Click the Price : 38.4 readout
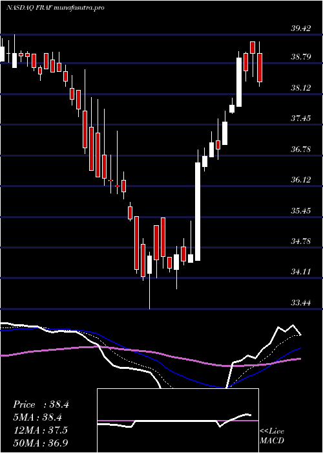Image resolution: width=323 pixels, height=453 pixels. pyautogui.click(x=41, y=404)
